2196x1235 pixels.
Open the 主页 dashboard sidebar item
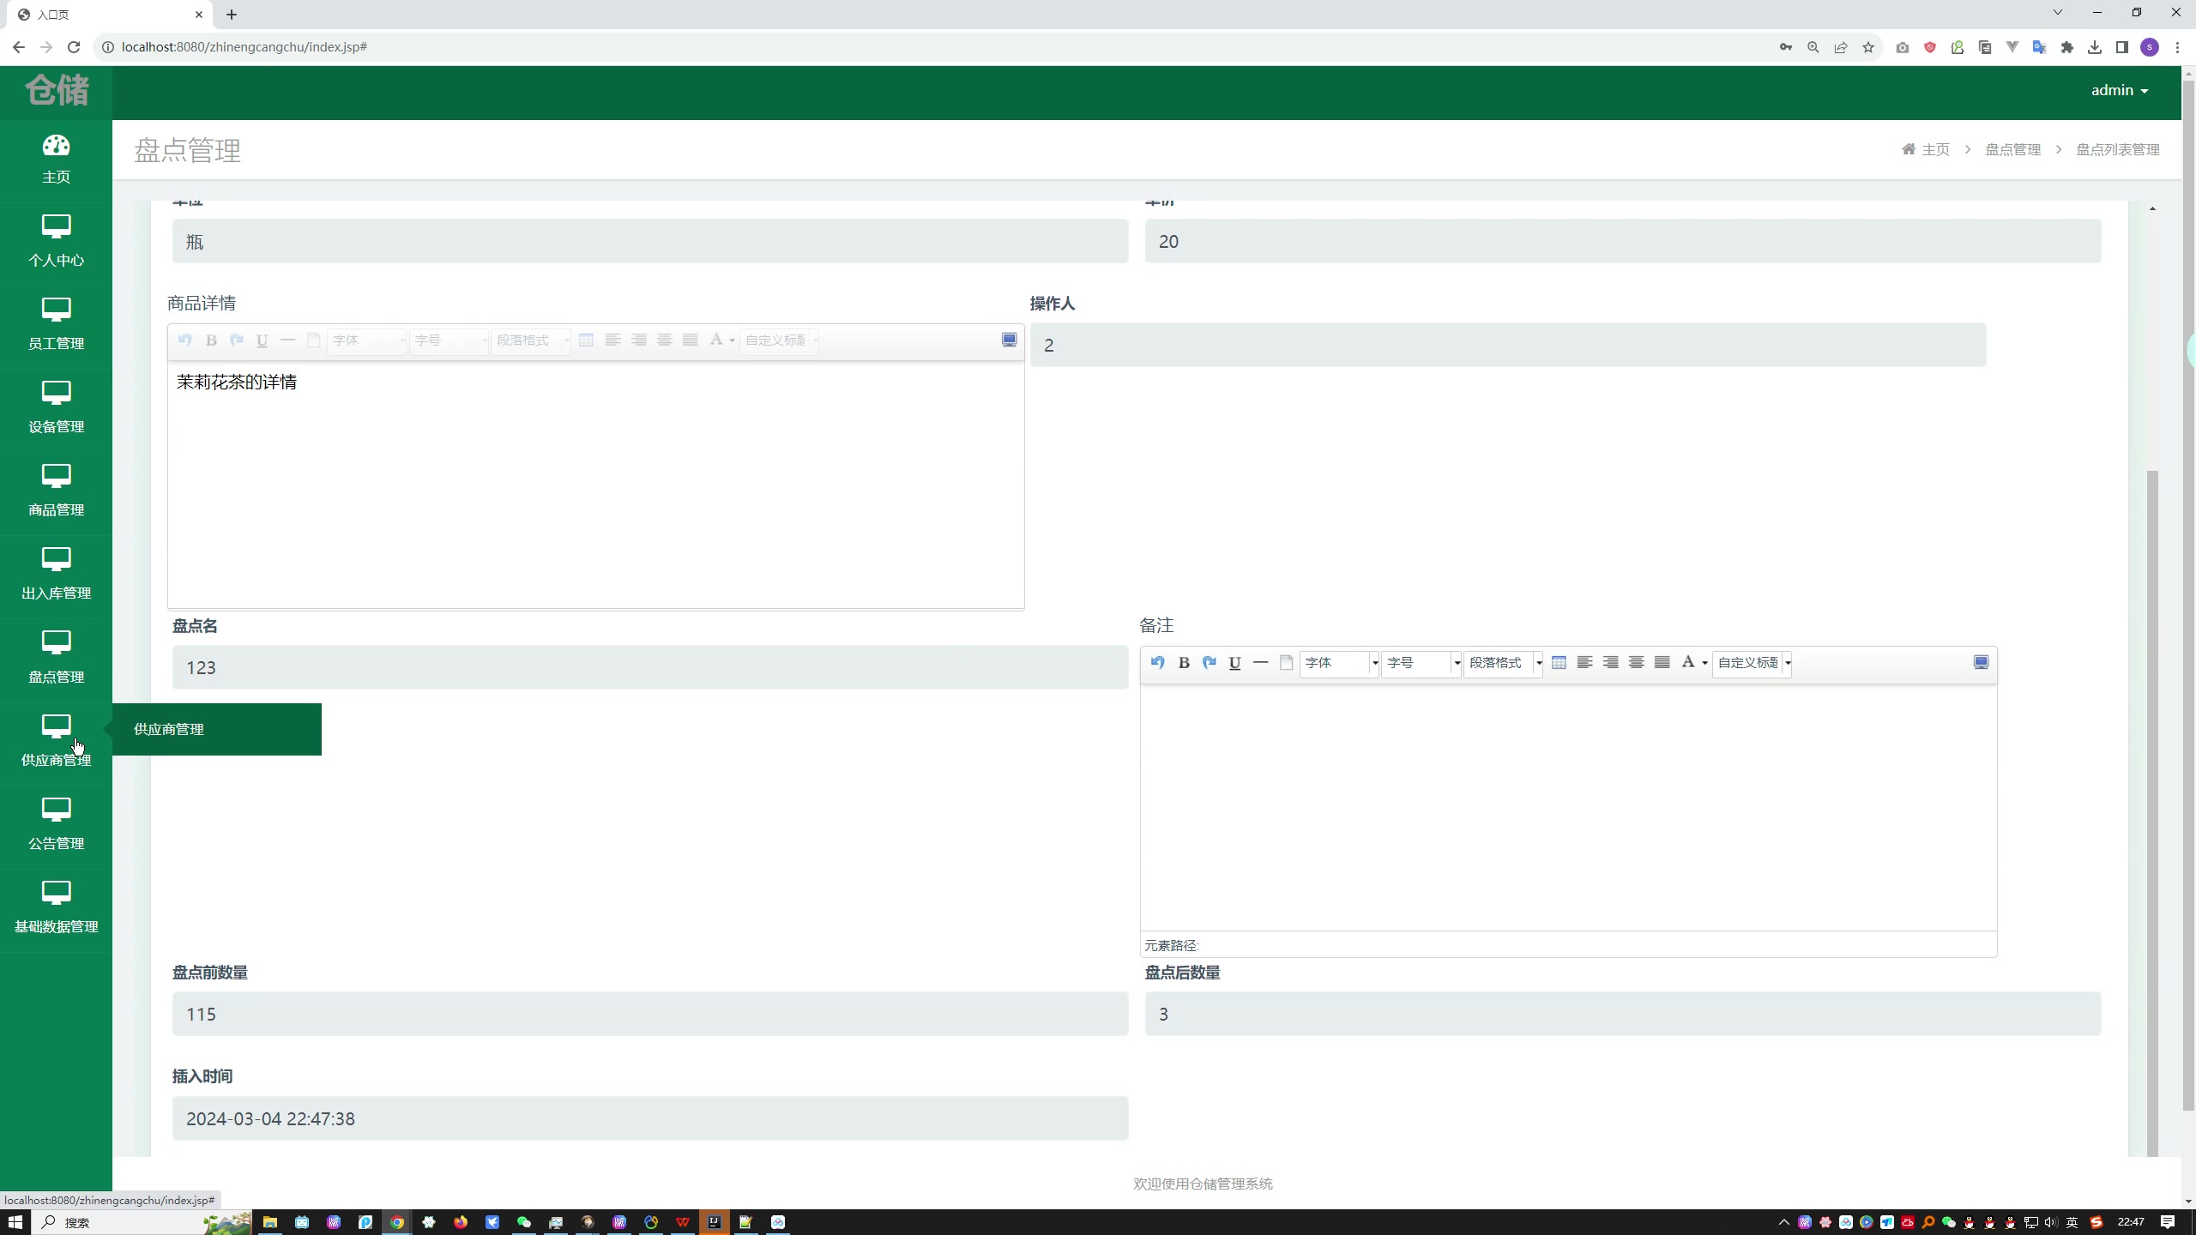tap(56, 160)
